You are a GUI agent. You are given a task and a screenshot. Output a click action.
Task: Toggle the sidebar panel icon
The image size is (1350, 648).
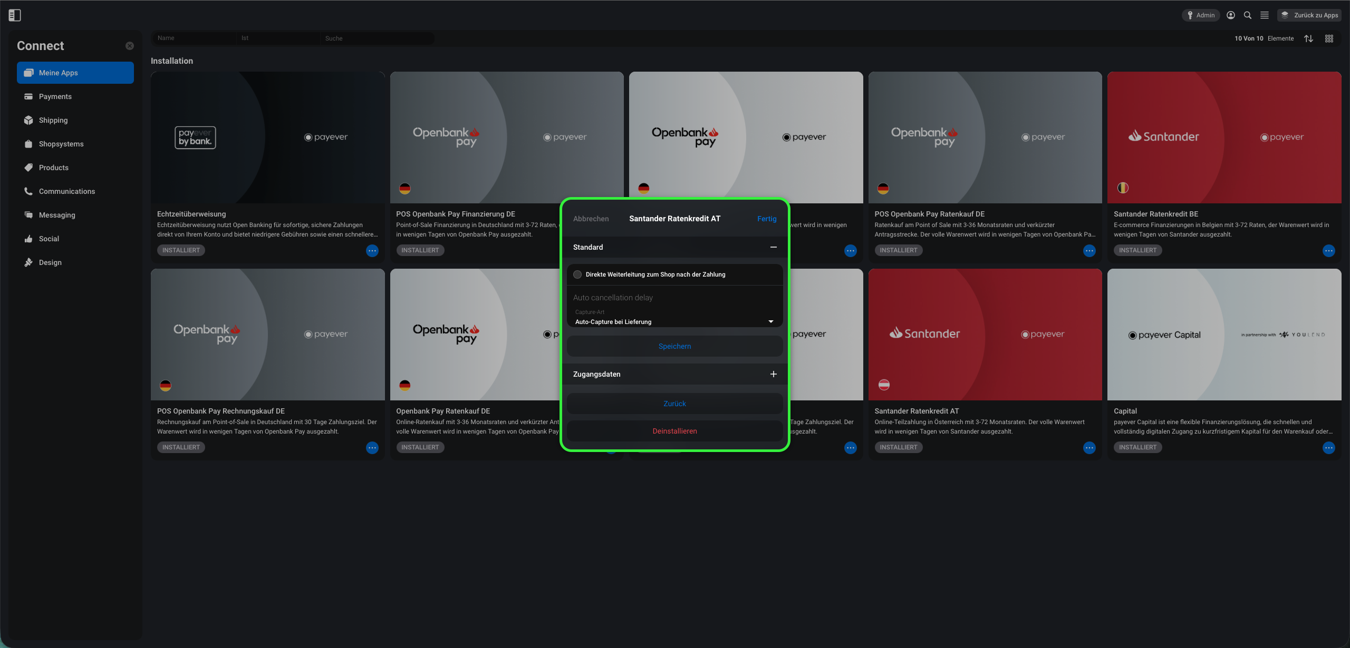pos(15,15)
